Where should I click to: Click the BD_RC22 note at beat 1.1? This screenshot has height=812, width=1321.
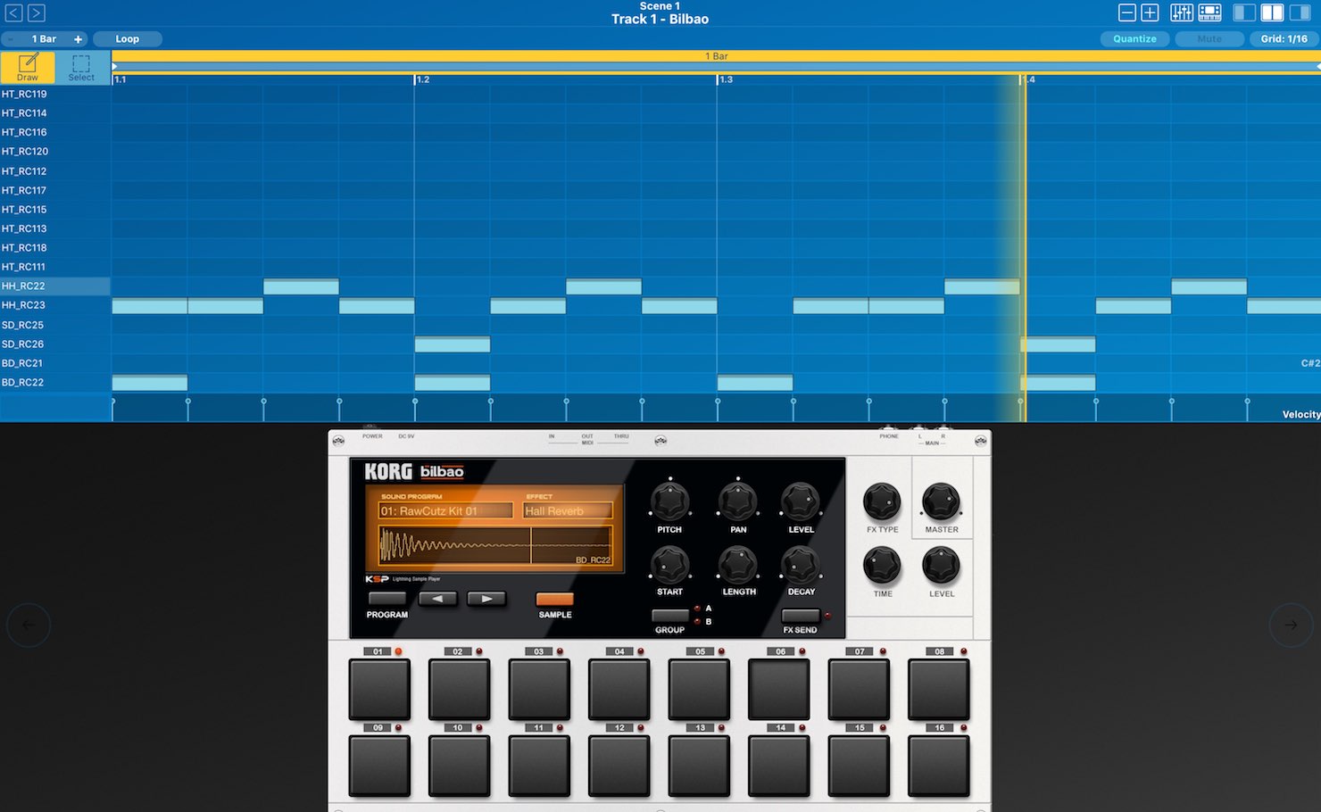[149, 383]
